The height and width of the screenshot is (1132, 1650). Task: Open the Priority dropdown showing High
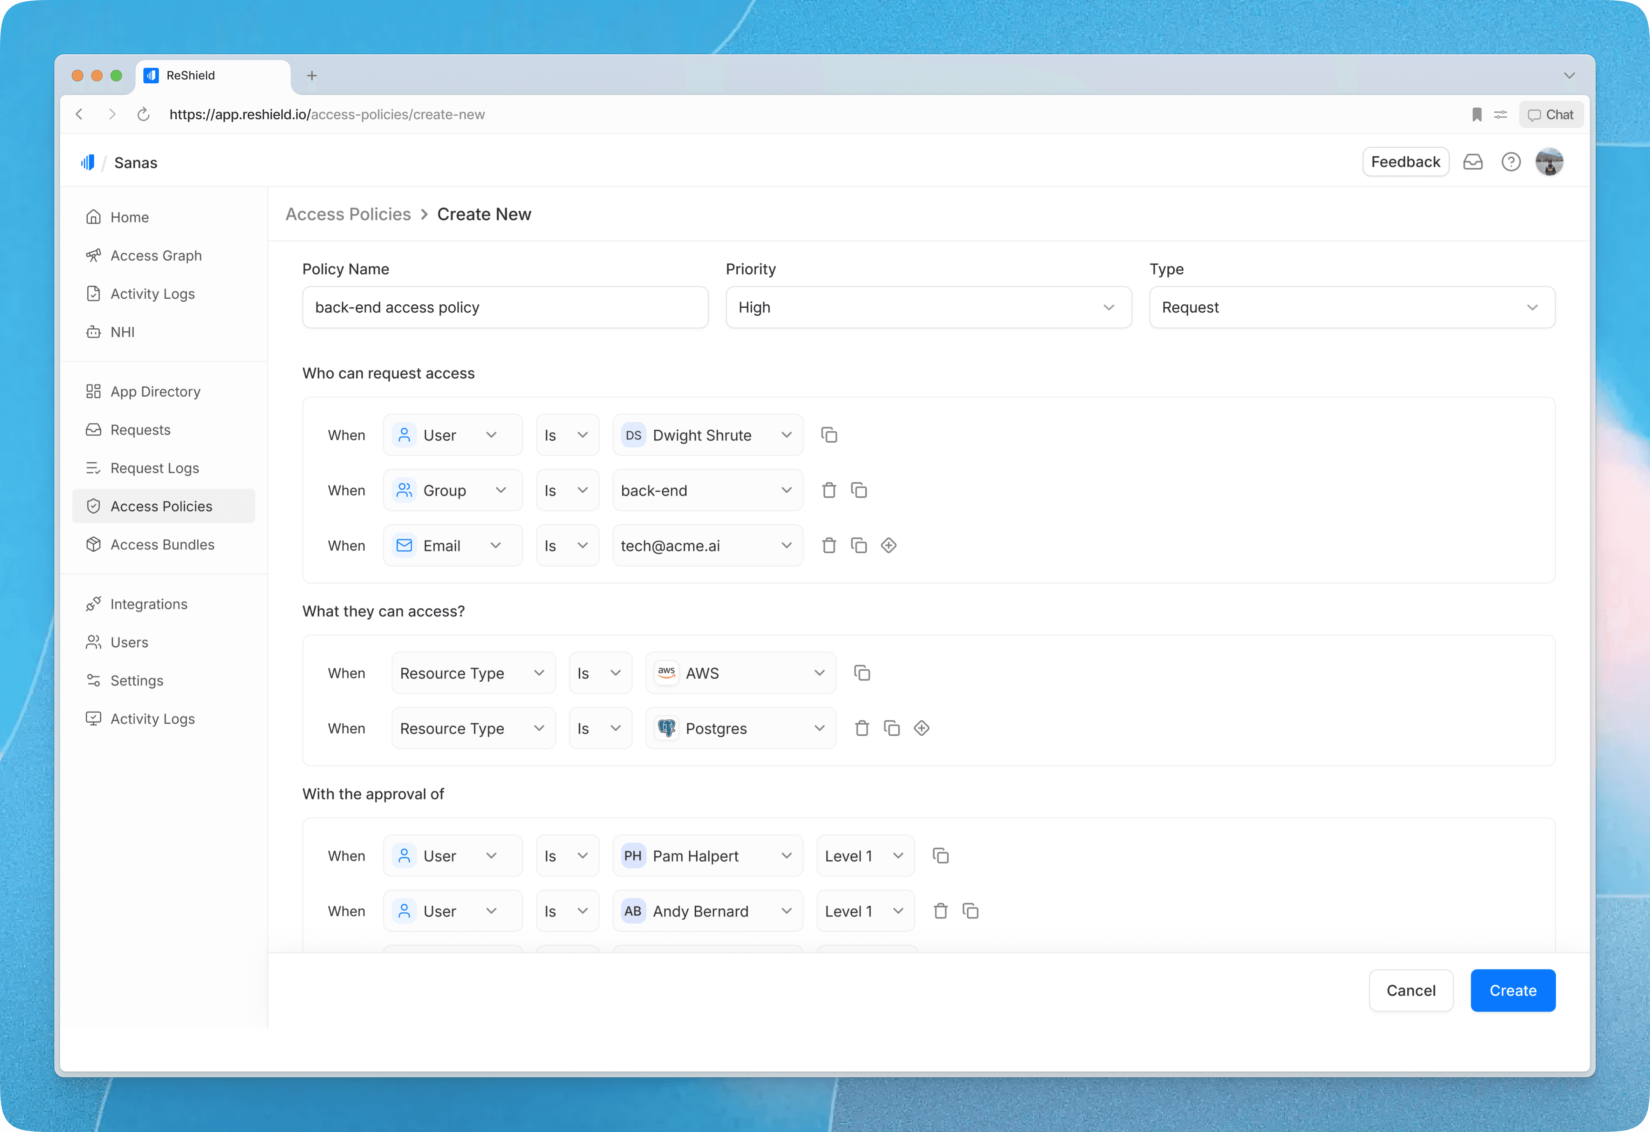tap(928, 308)
